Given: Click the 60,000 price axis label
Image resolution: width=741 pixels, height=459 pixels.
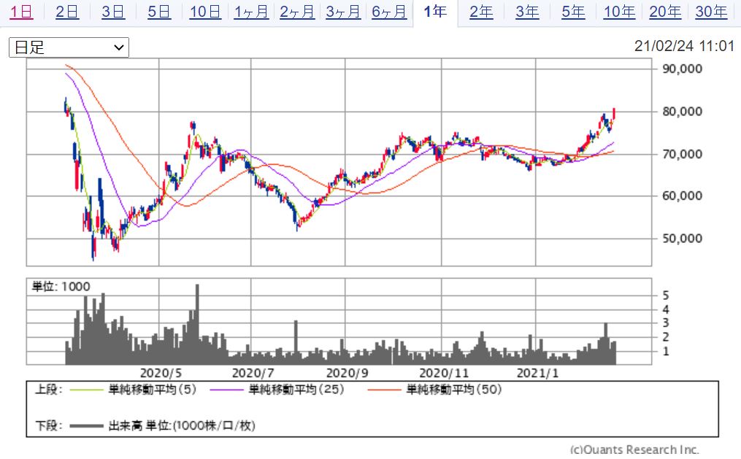Looking at the screenshot, I should click(x=682, y=196).
